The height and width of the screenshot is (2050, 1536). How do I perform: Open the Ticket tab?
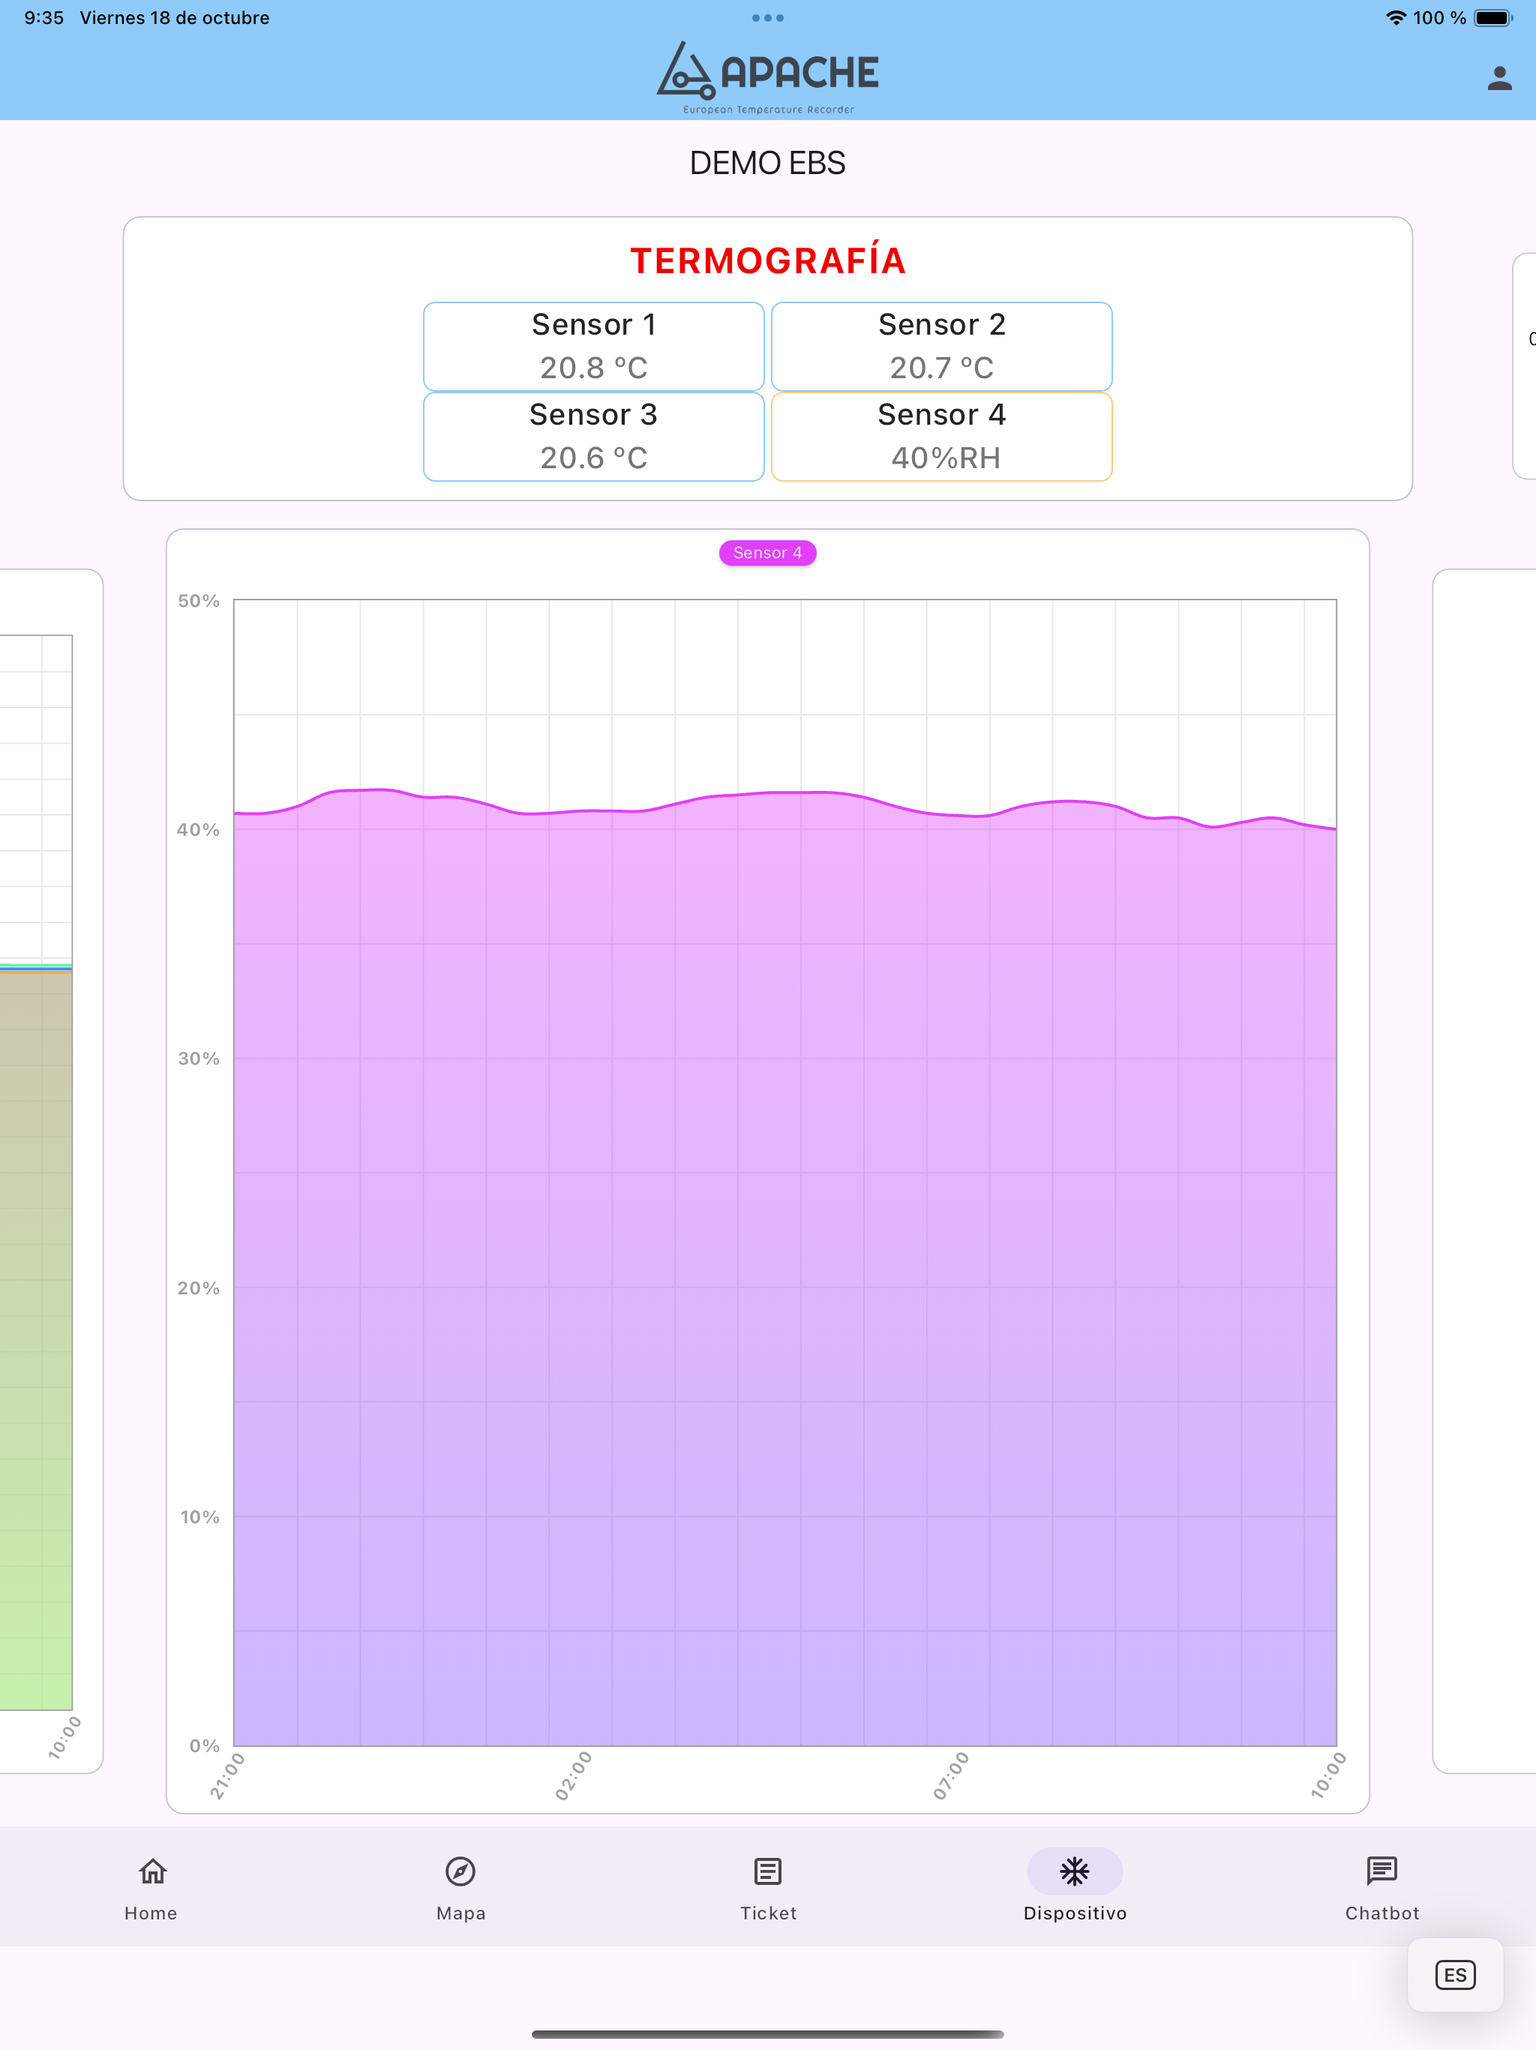(x=768, y=1889)
